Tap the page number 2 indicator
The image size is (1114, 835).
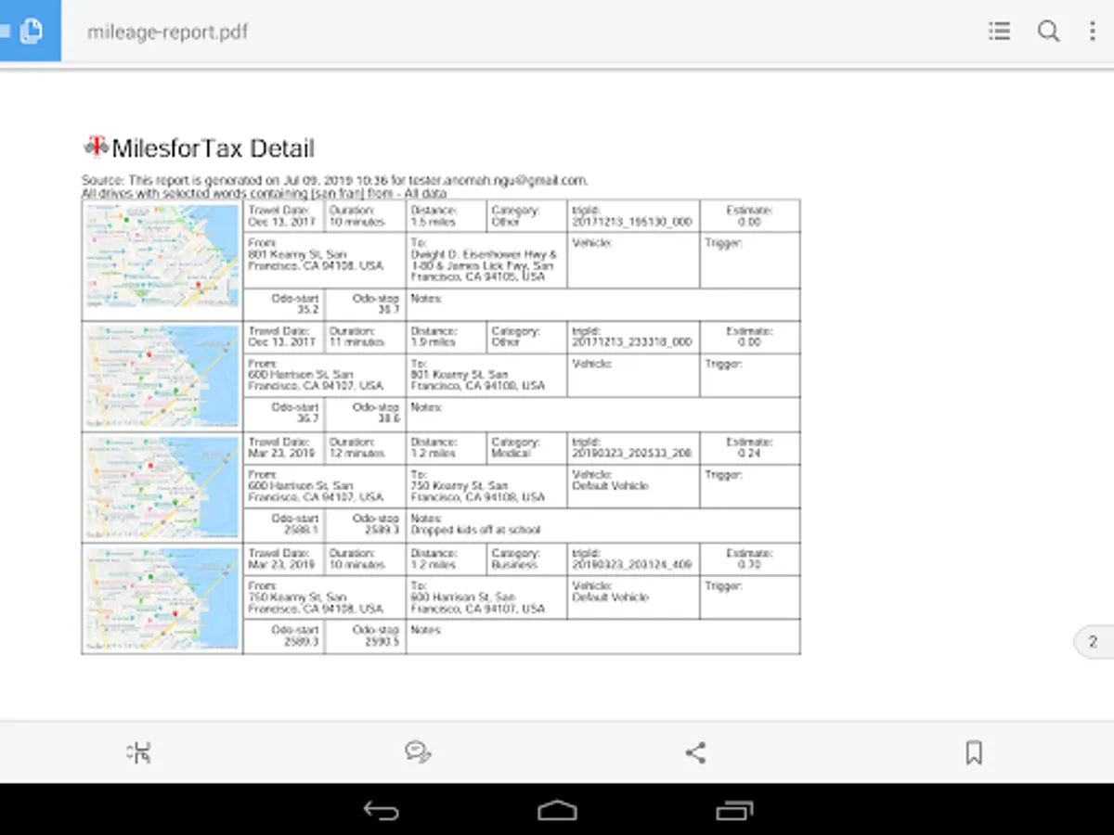click(x=1094, y=642)
